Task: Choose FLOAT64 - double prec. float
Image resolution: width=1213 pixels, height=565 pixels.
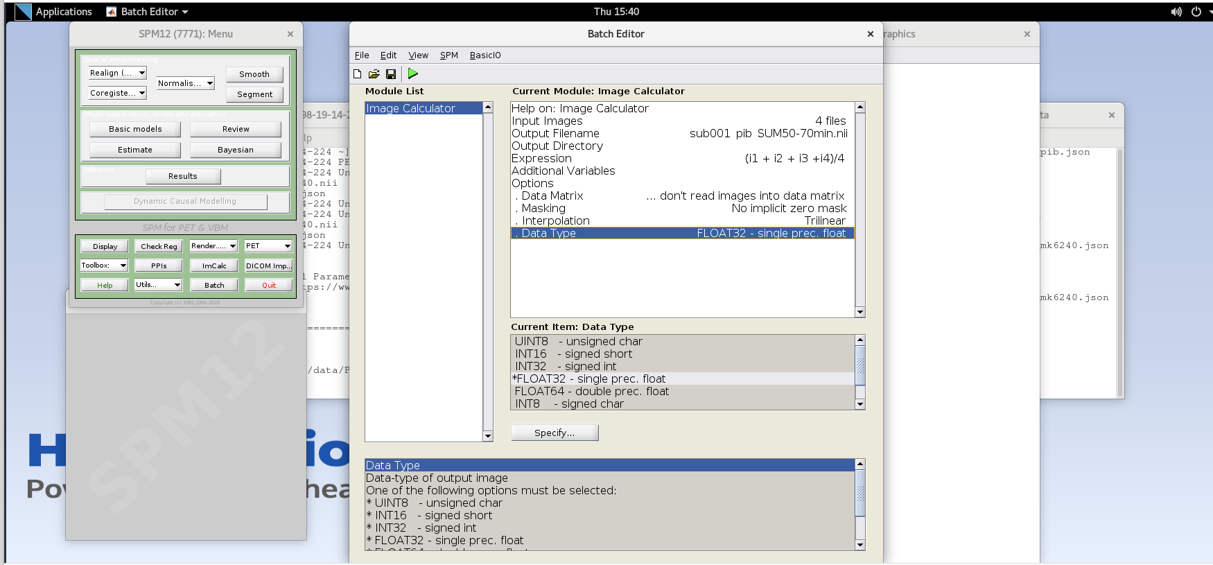Action: 683,391
